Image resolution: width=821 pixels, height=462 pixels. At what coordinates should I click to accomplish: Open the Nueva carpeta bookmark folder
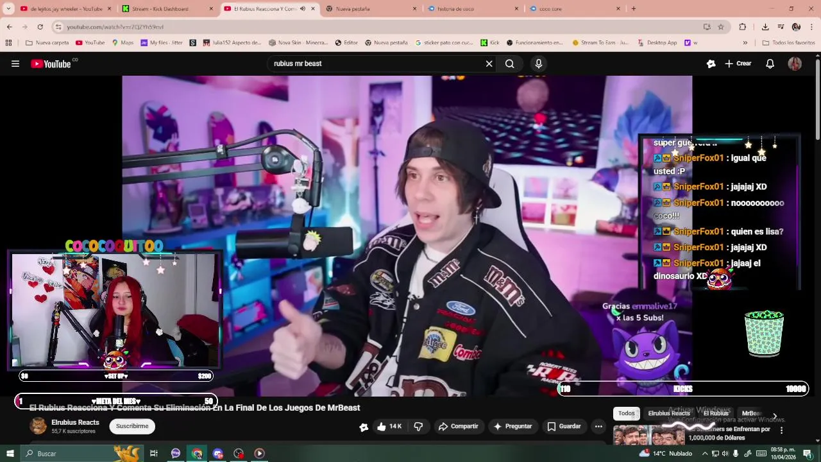(47, 43)
